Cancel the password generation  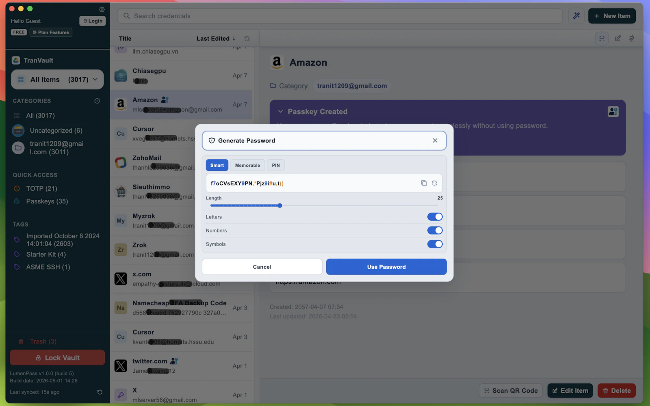coord(262,267)
